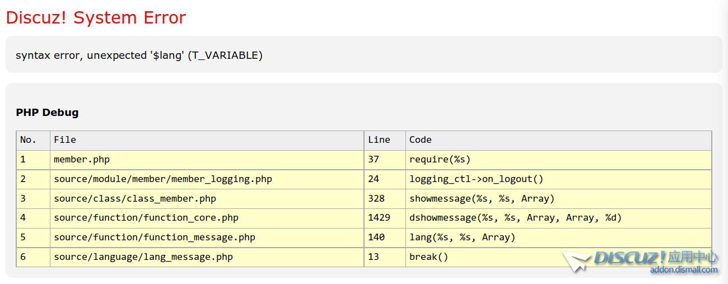Screen dimensions: 728x284
Task: Select the 'PHP Debug' heading
Action: click(47, 113)
